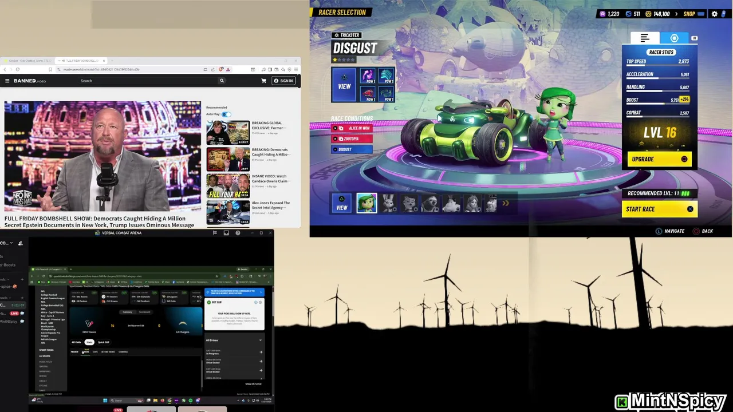Open the shopping cart on Banned.video
The image size is (733, 412).
(x=263, y=81)
